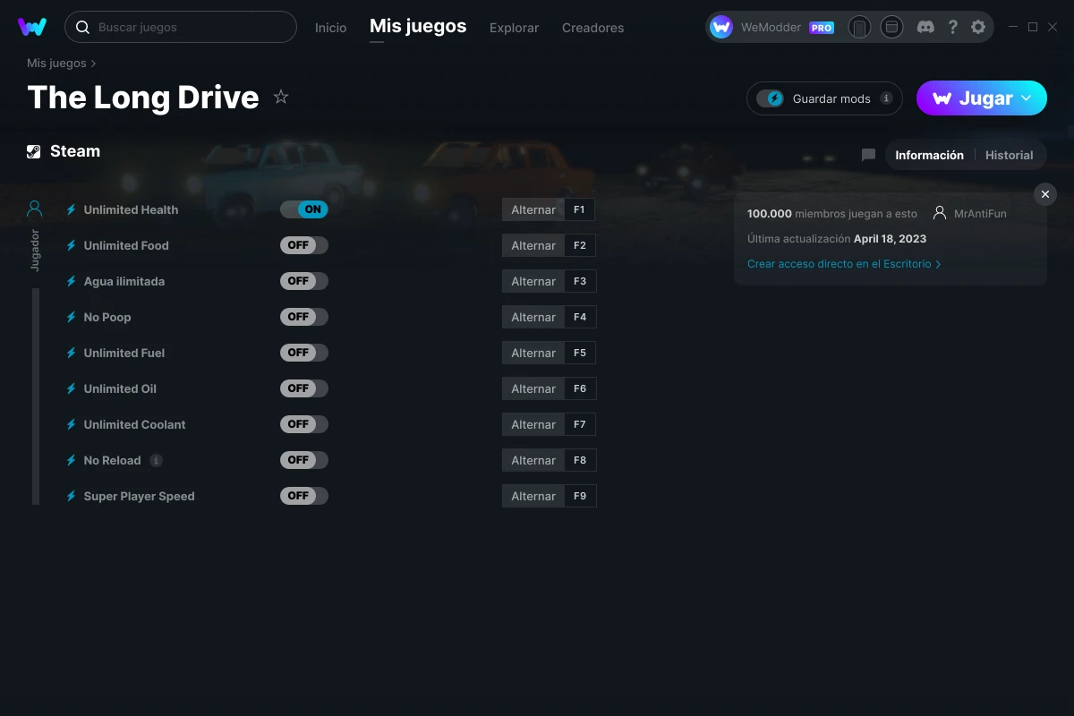Enable Unlimited Food toggle

pos(304,245)
